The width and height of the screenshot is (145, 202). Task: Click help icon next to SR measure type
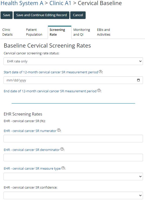coord(63,168)
